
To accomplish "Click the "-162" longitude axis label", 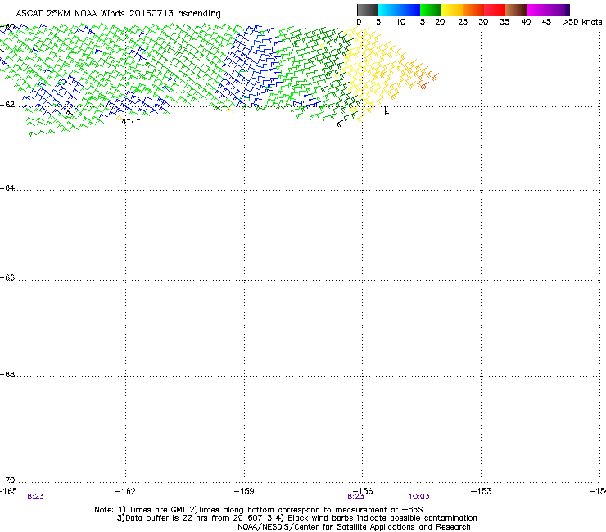I will [125, 491].
